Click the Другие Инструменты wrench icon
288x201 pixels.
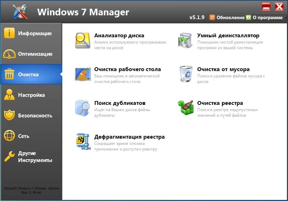tap(9, 156)
